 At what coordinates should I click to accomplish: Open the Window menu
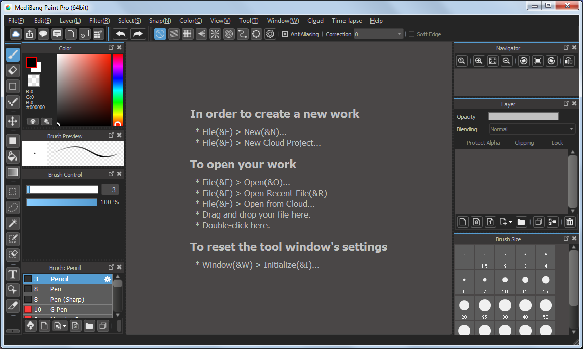tap(282, 21)
